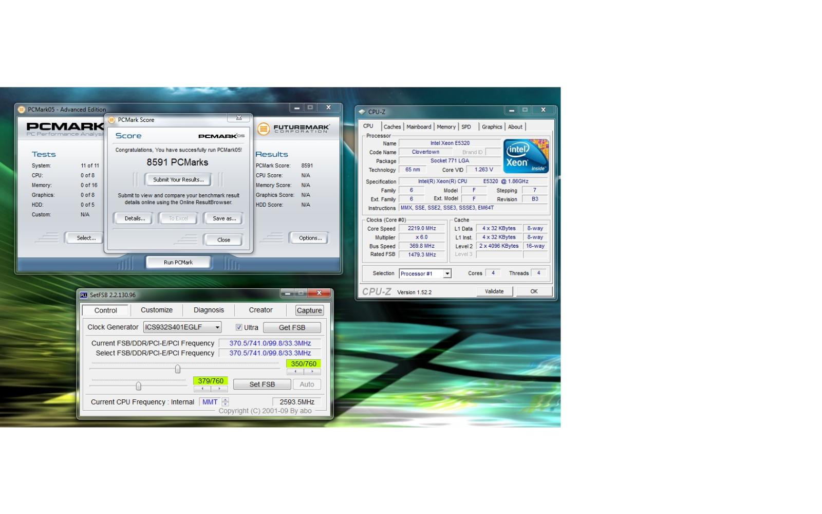Switch to Control tab in SetFSB
Image resolution: width=822 pixels, height=514 pixels.
click(x=106, y=310)
